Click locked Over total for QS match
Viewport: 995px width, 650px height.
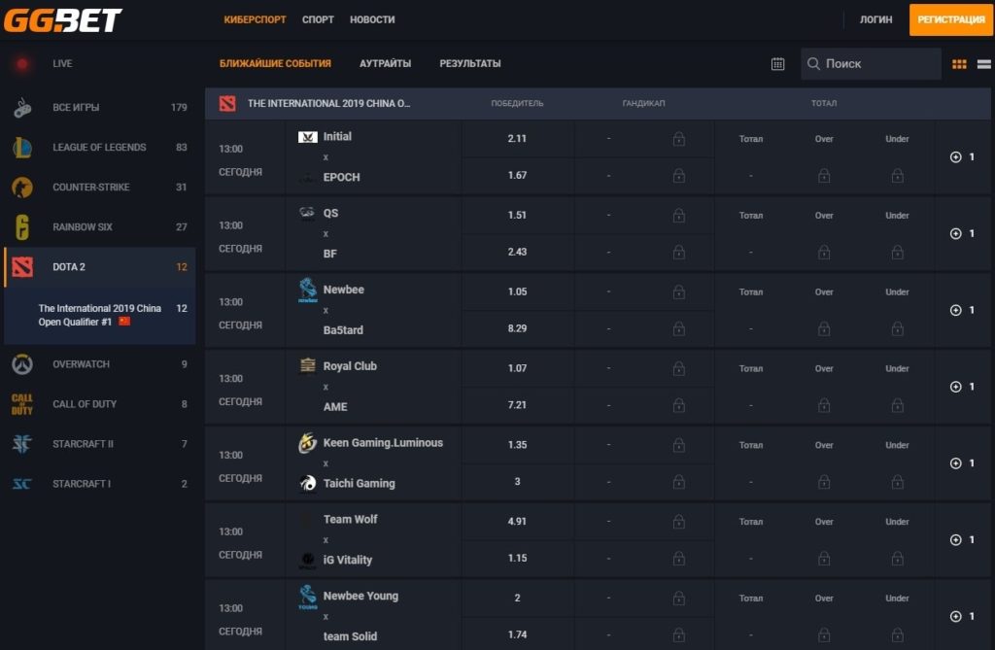coord(824,252)
